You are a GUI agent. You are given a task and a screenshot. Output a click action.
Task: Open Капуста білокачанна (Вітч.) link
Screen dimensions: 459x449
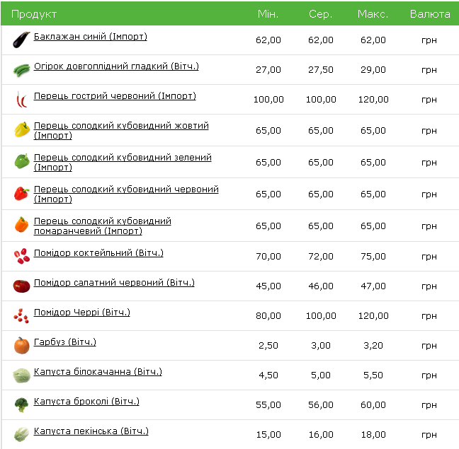click(98, 372)
